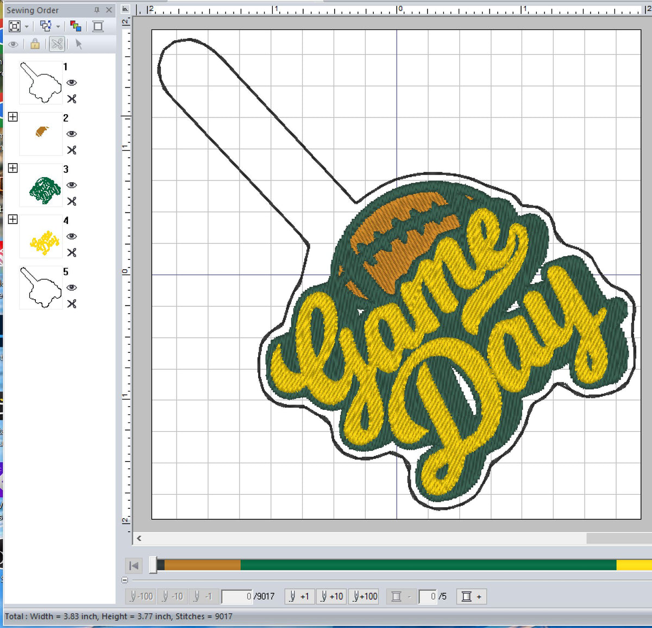Pin the Sewing Order panel
Screen dimensions: 652x628
[x=97, y=10]
